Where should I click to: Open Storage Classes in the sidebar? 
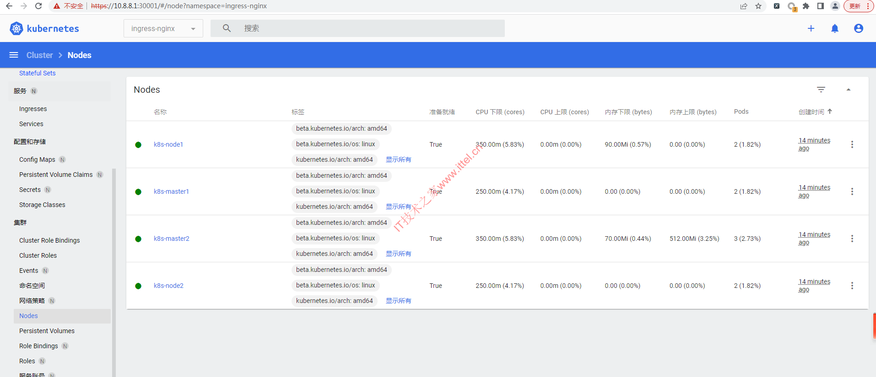42,205
